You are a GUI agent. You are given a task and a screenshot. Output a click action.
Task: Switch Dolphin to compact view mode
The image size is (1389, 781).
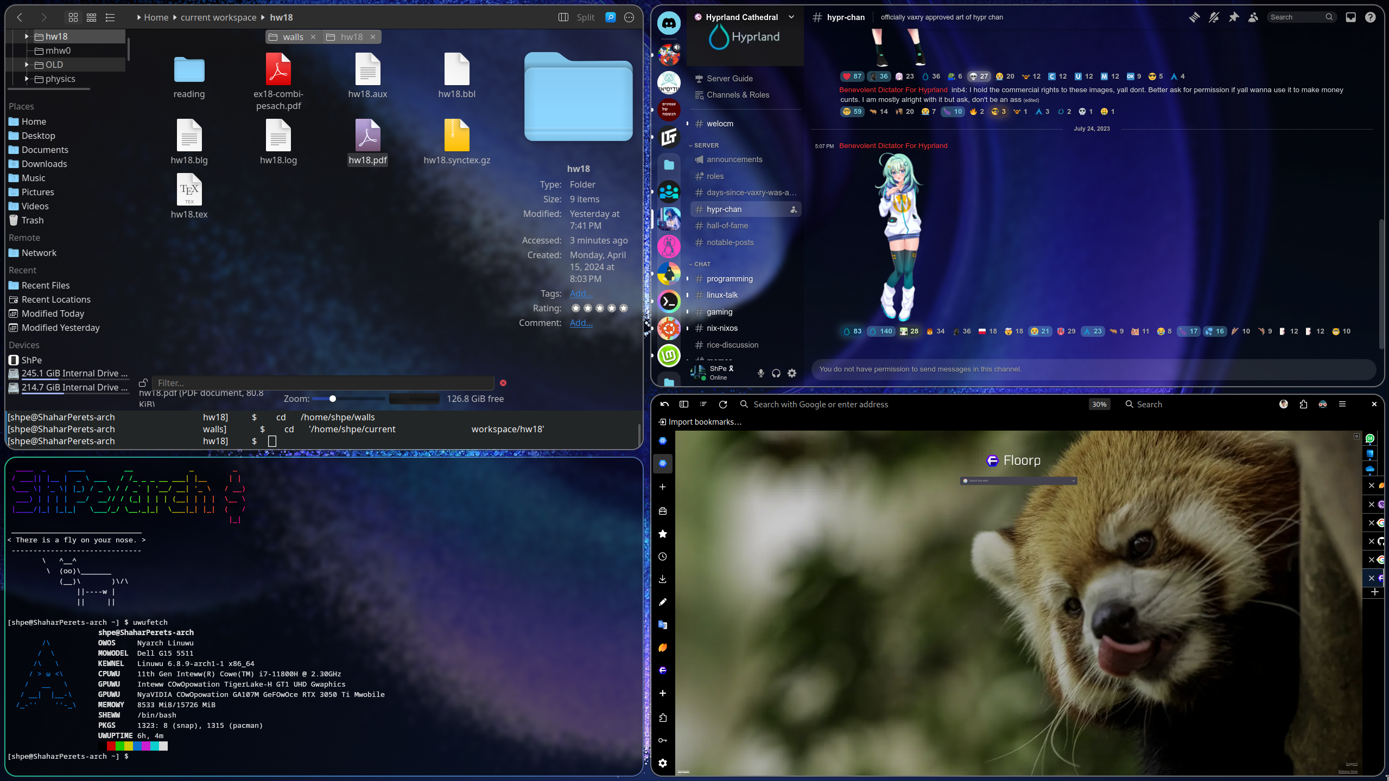92,17
